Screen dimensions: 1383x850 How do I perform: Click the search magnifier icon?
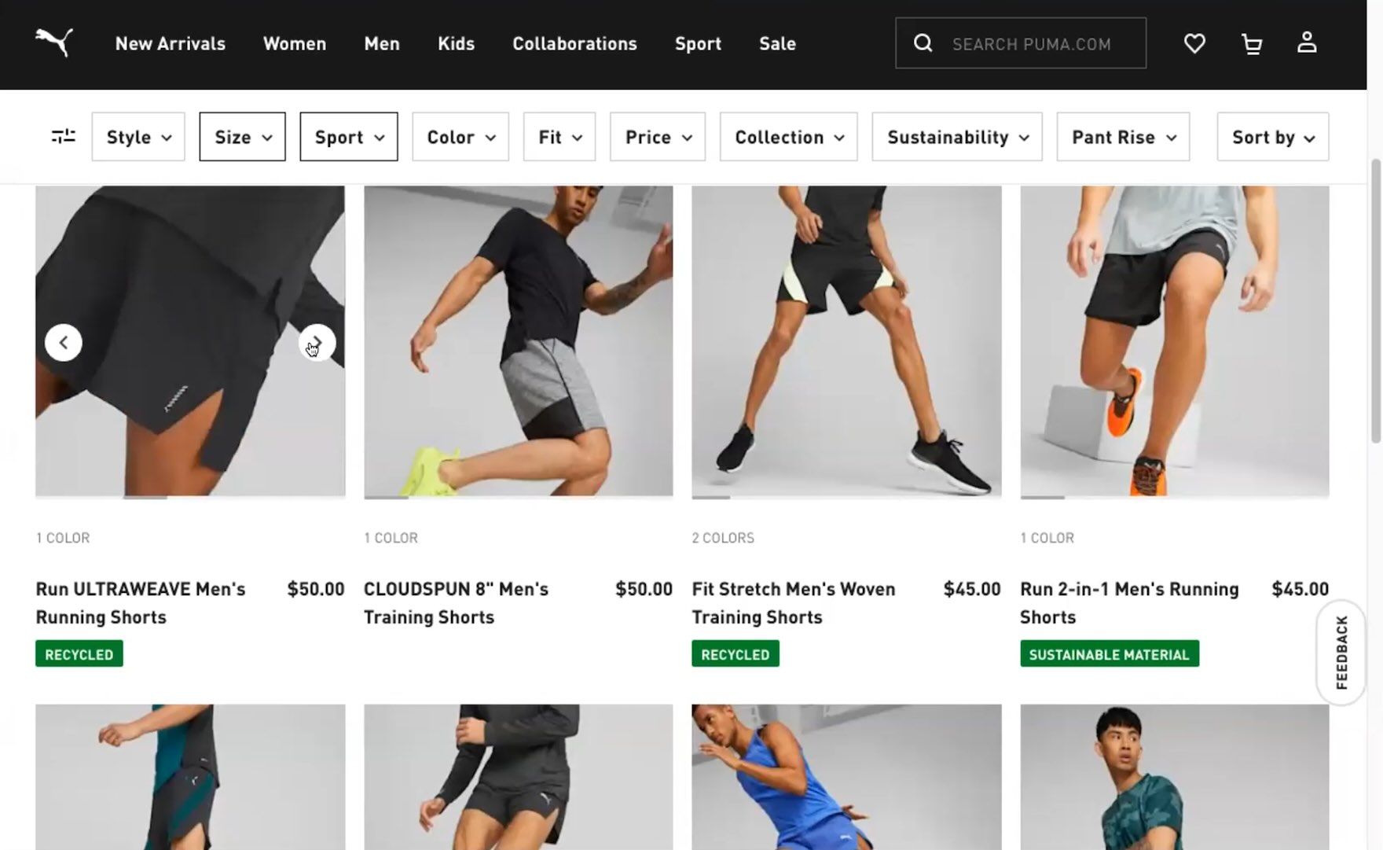pyautogui.click(x=923, y=43)
